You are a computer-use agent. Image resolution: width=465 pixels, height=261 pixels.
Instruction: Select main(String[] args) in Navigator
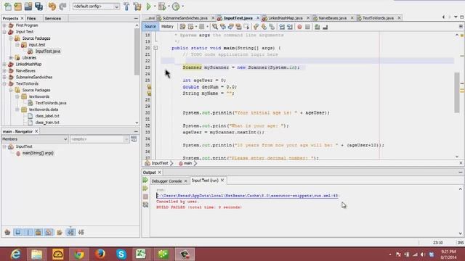click(38, 153)
